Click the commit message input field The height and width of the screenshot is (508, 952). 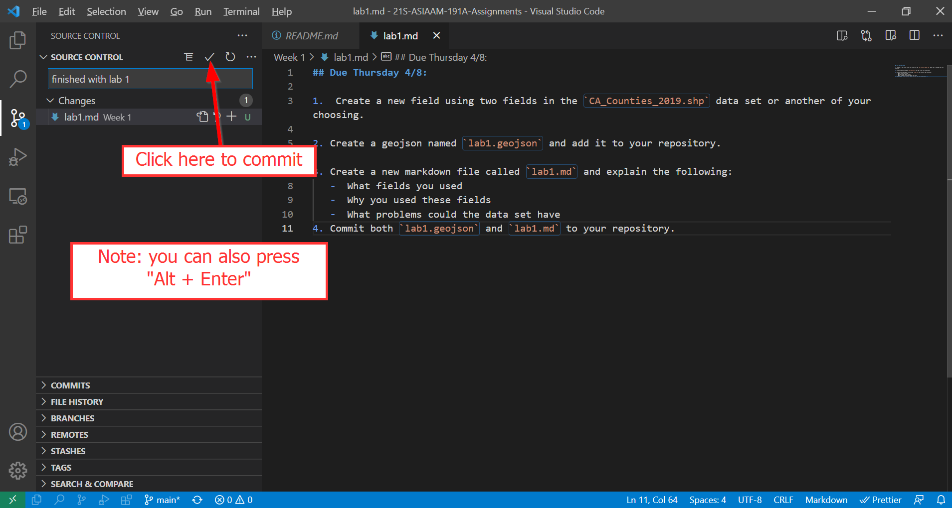click(x=150, y=79)
